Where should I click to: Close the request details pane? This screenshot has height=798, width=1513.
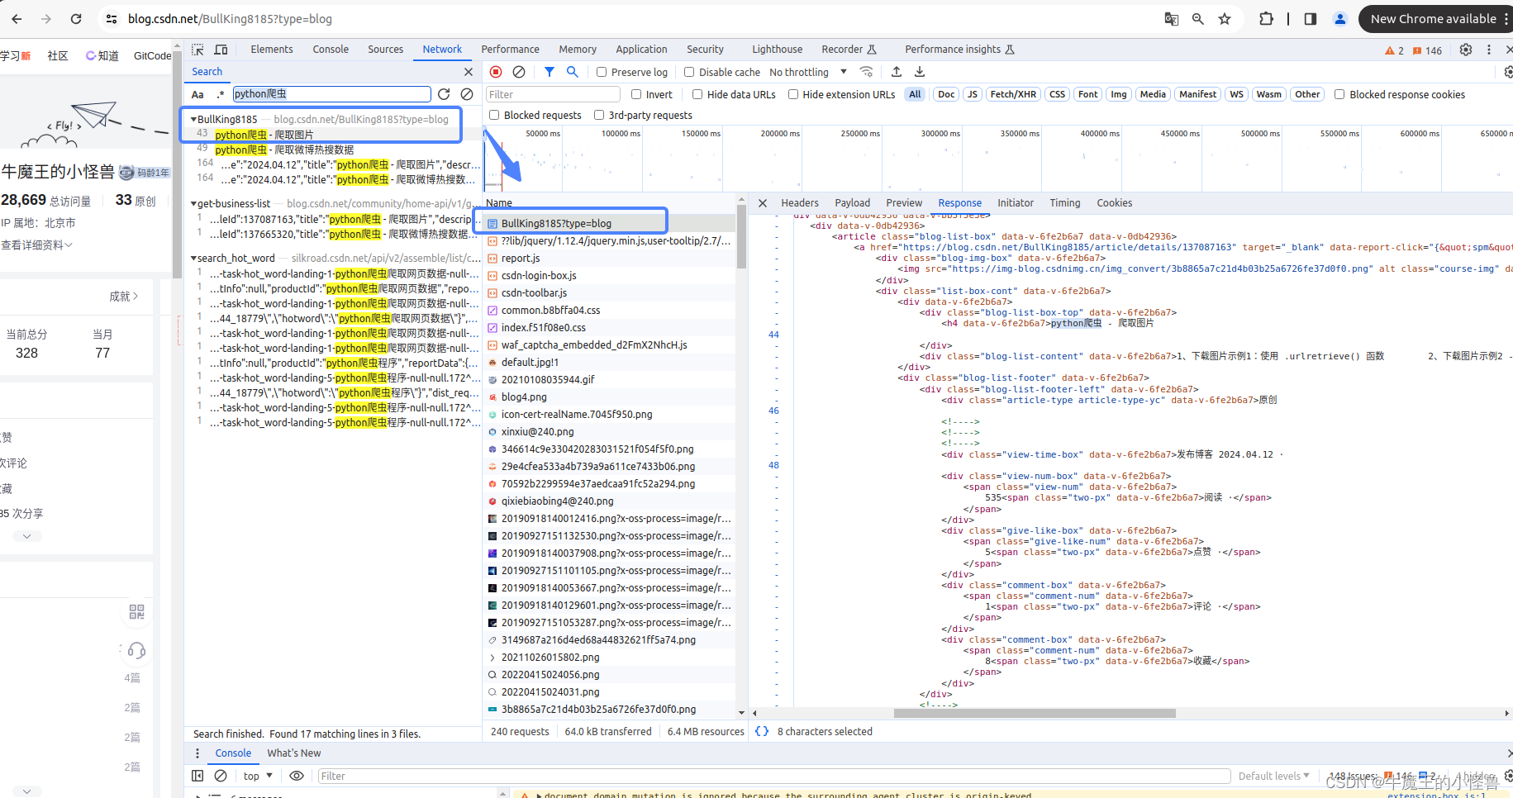coord(763,202)
